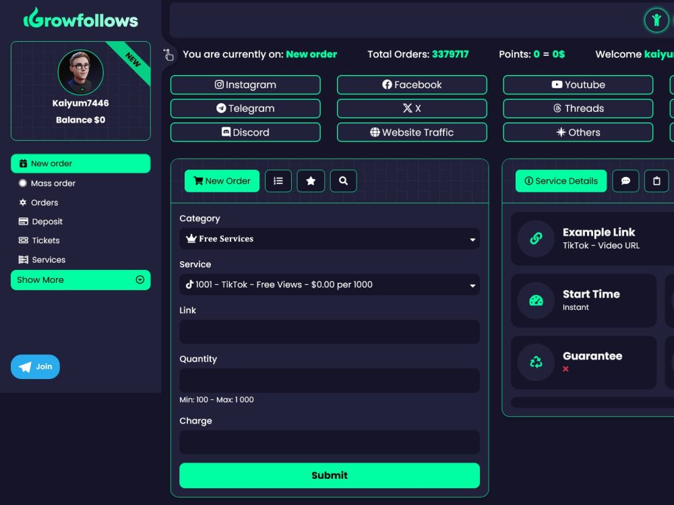Image resolution: width=674 pixels, height=505 pixels.
Task: Filter by Others services
Action: [578, 132]
